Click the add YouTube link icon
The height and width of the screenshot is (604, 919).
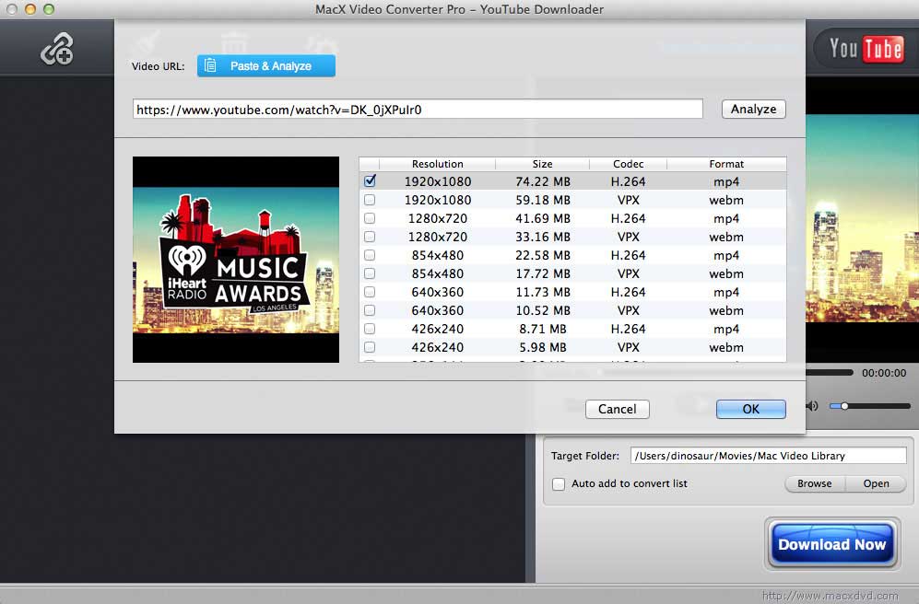coord(57,48)
